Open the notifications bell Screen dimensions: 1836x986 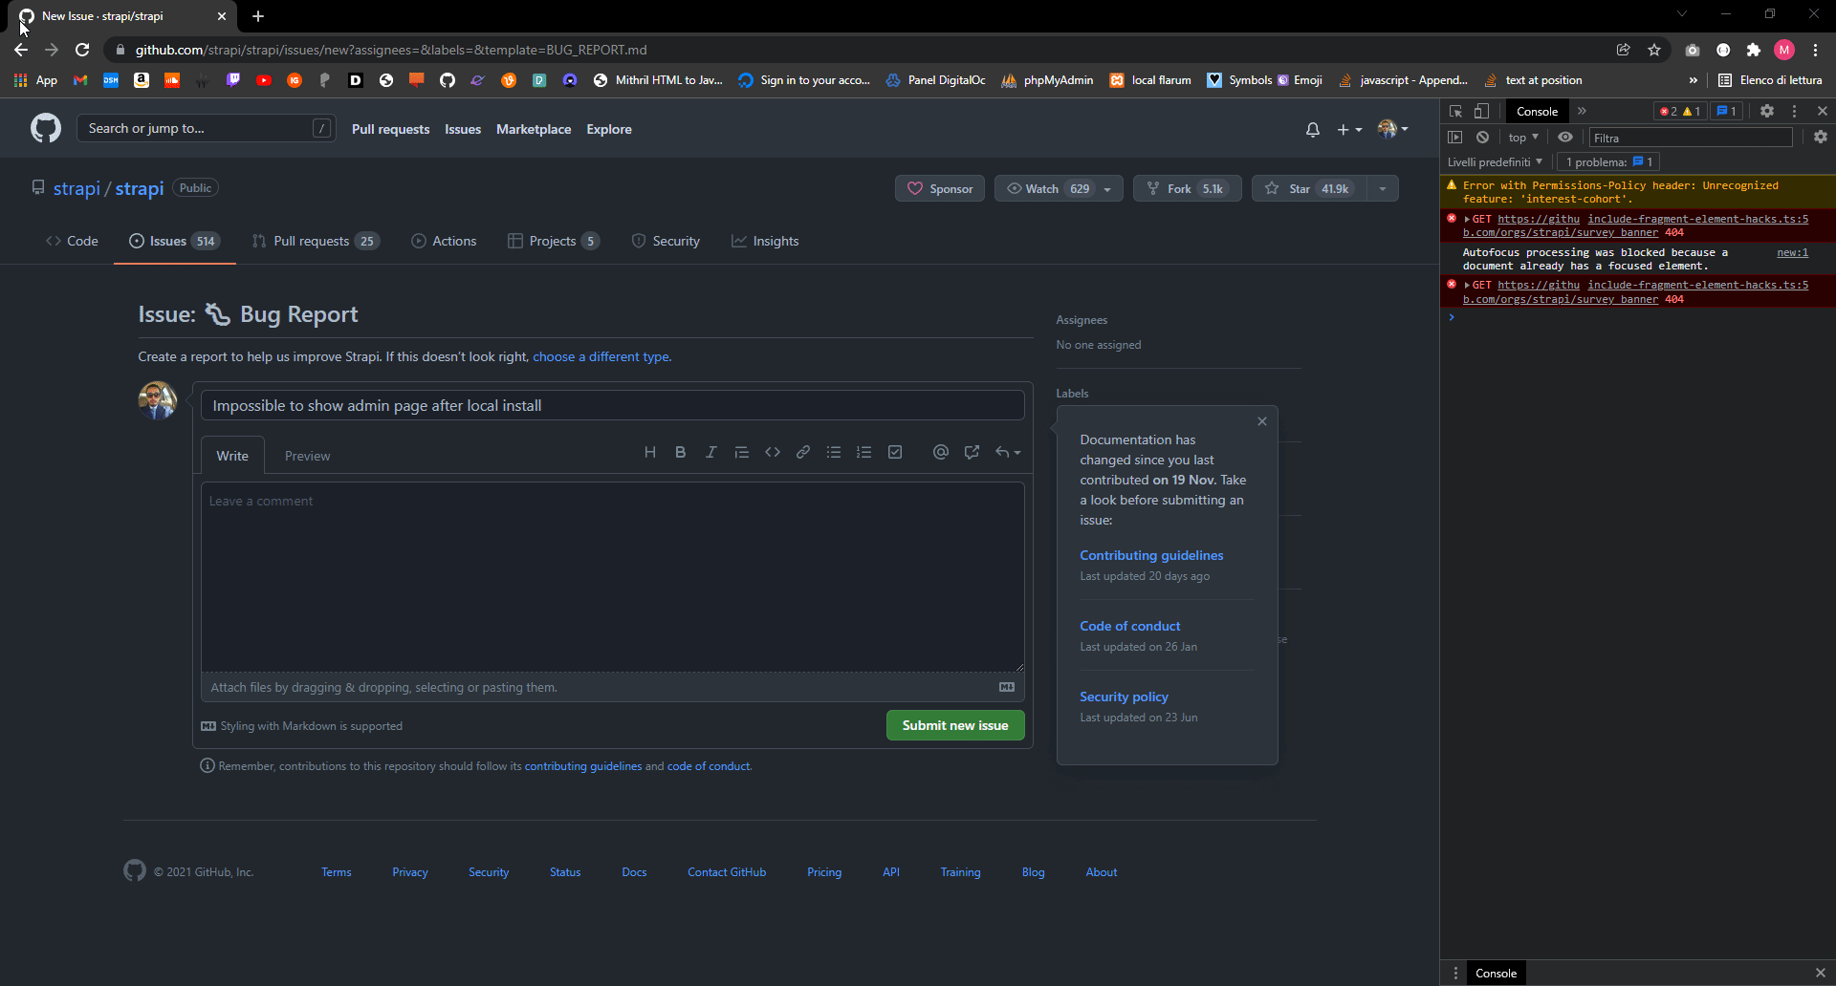tap(1313, 129)
